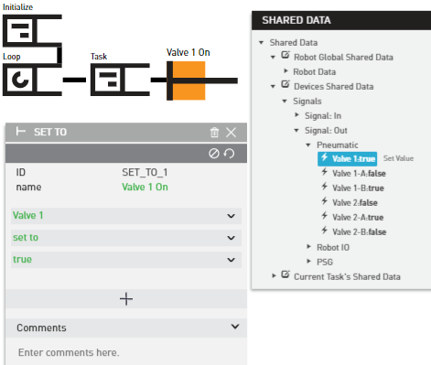Open the Valve 1 signal dropdown
The height and width of the screenshot is (365, 431).
[x=126, y=216]
